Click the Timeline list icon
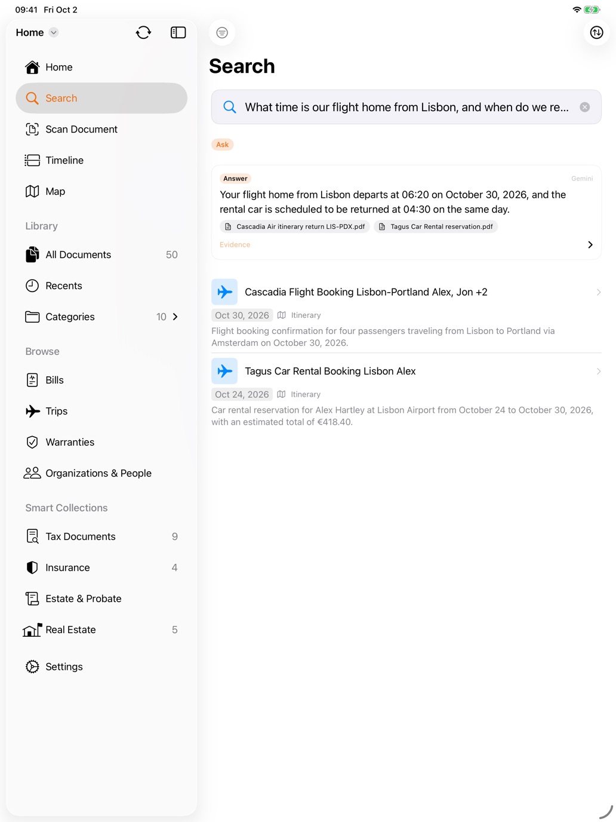Screen dimensions: 616x822 [x=32, y=160]
